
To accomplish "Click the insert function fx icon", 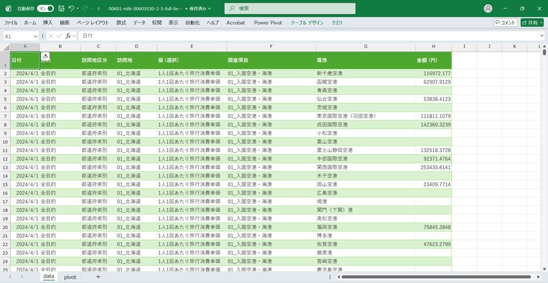I will click(68, 36).
